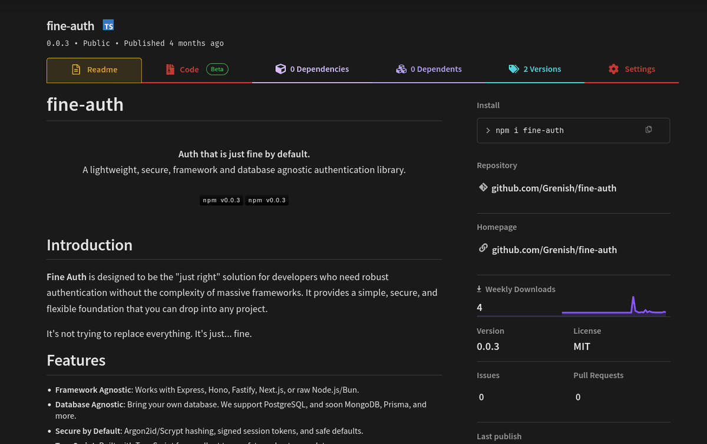Click the Features heading

76,360
